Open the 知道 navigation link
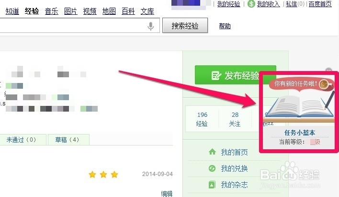339x197 pixels. click(x=12, y=11)
